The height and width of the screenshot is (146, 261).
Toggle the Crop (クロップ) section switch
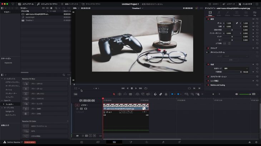208,48
